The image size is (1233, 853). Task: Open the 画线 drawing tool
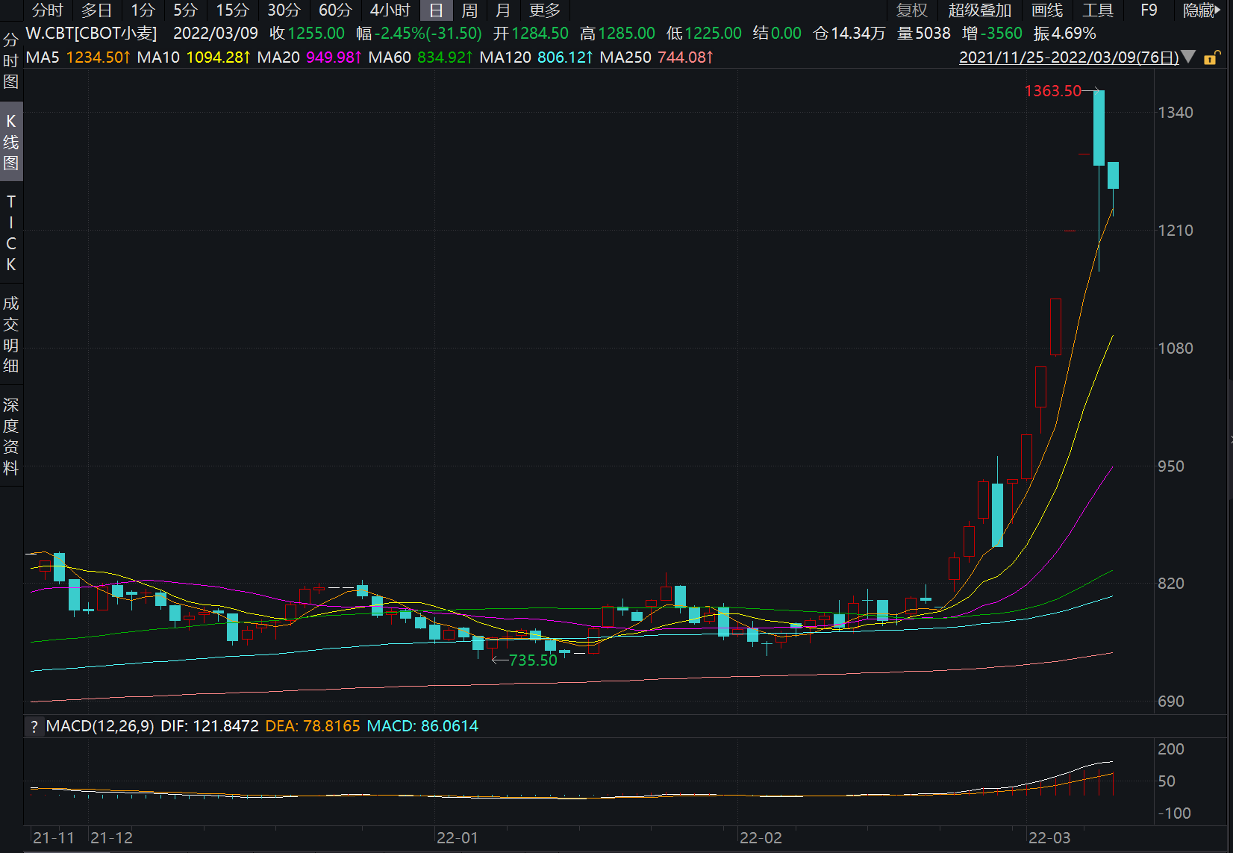1046,10
